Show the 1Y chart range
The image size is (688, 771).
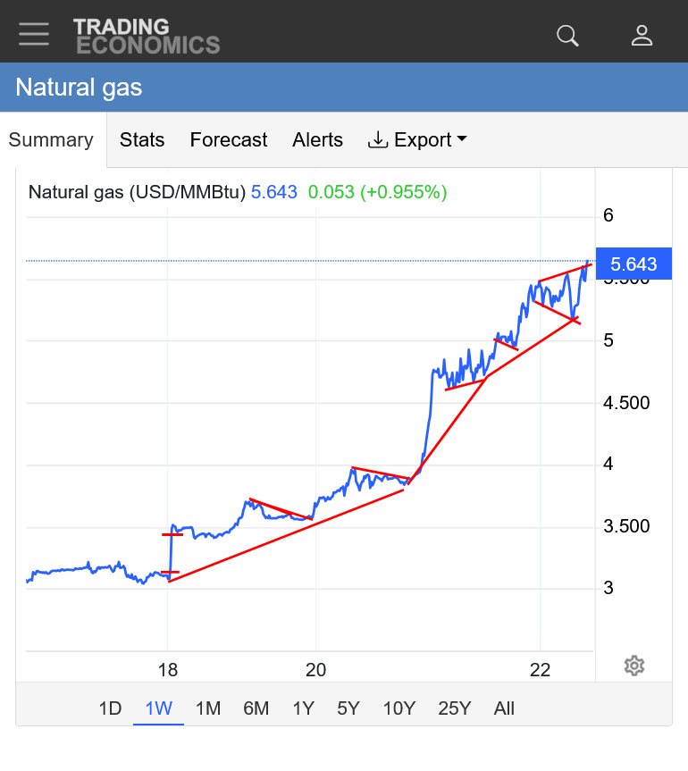click(303, 708)
